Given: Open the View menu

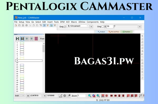Looking at the screenshot, I should 28,22.
